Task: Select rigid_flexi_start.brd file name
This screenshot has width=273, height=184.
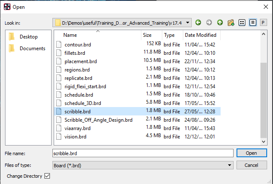Action: tap(85, 86)
